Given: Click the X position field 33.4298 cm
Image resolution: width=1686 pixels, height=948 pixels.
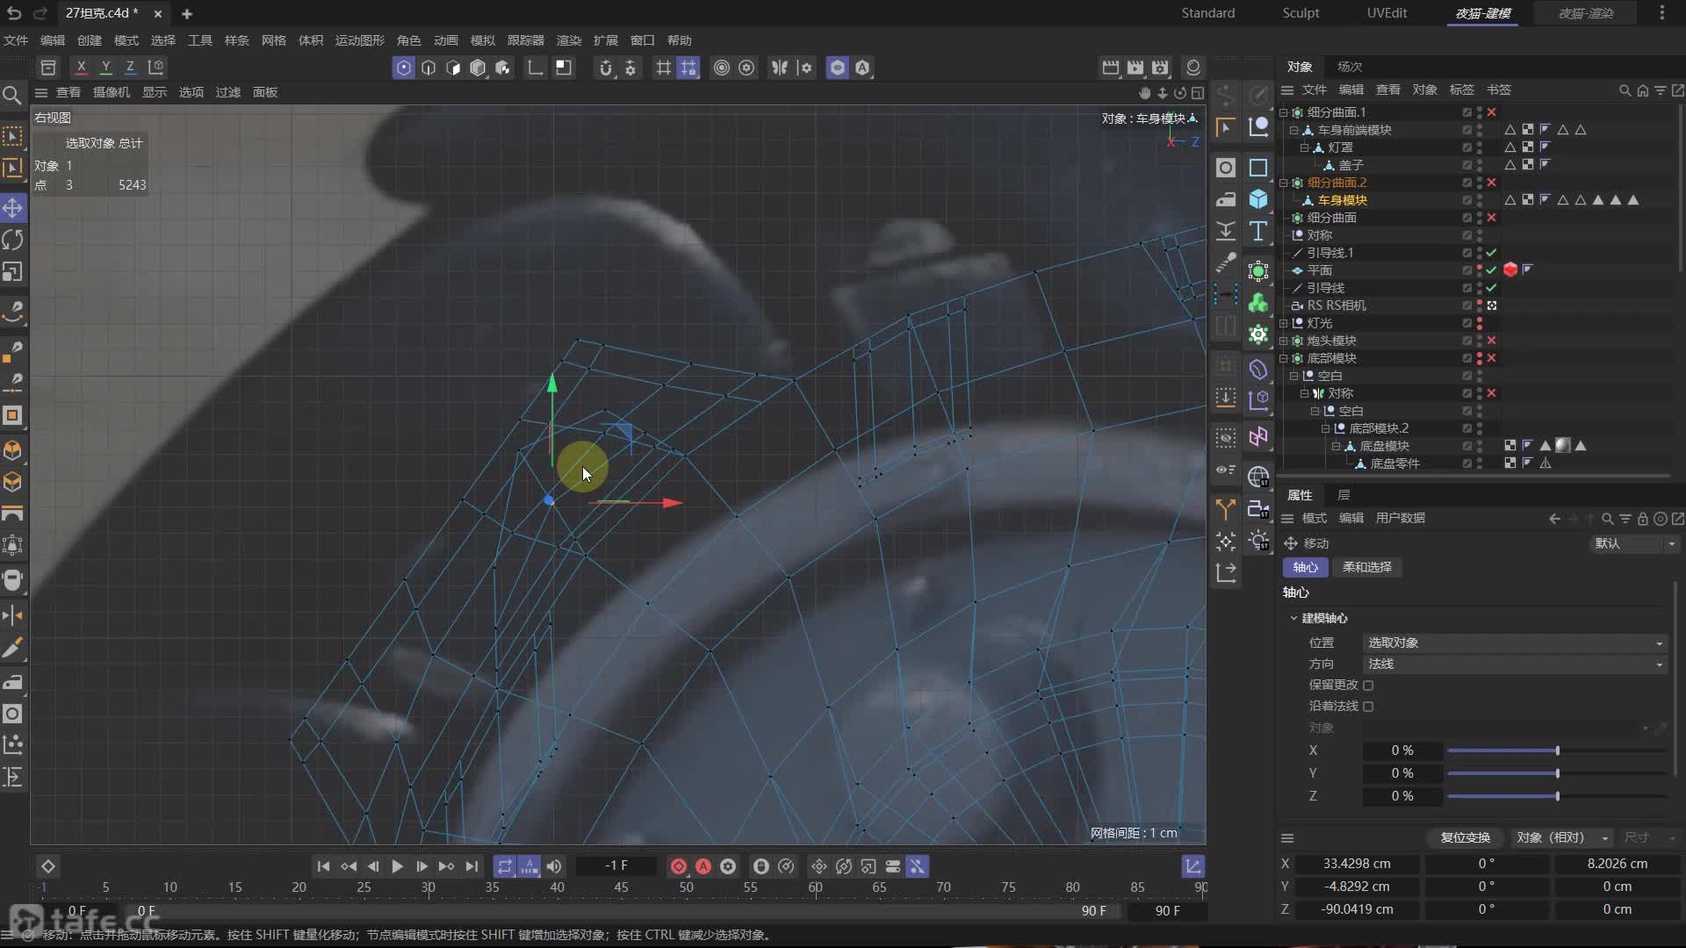Looking at the screenshot, I should click(1357, 864).
